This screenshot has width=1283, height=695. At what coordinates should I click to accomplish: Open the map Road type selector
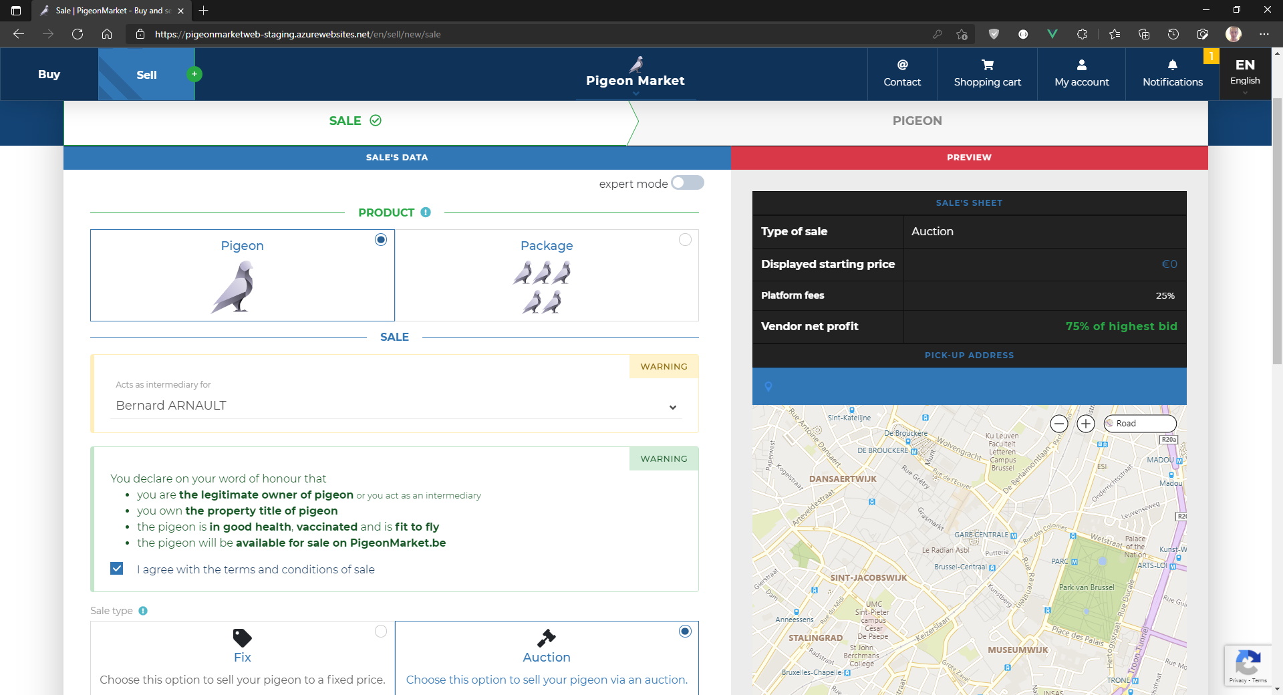pos(1140,424)
